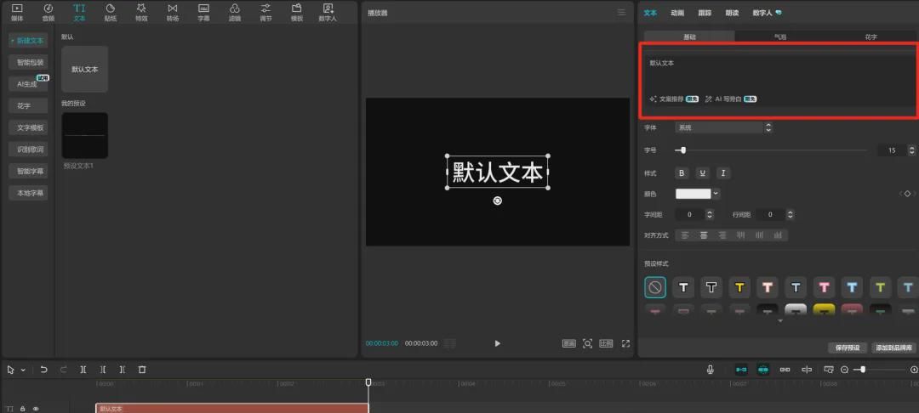The width and height of the screenshot is (919, 413).
Task: Click the 保存预设 (Save preset) button
Action: click(x=847, y=348)
